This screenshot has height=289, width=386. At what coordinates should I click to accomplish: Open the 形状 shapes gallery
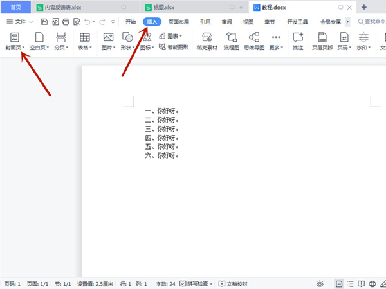pyautogui.click(x=127, y=41)
